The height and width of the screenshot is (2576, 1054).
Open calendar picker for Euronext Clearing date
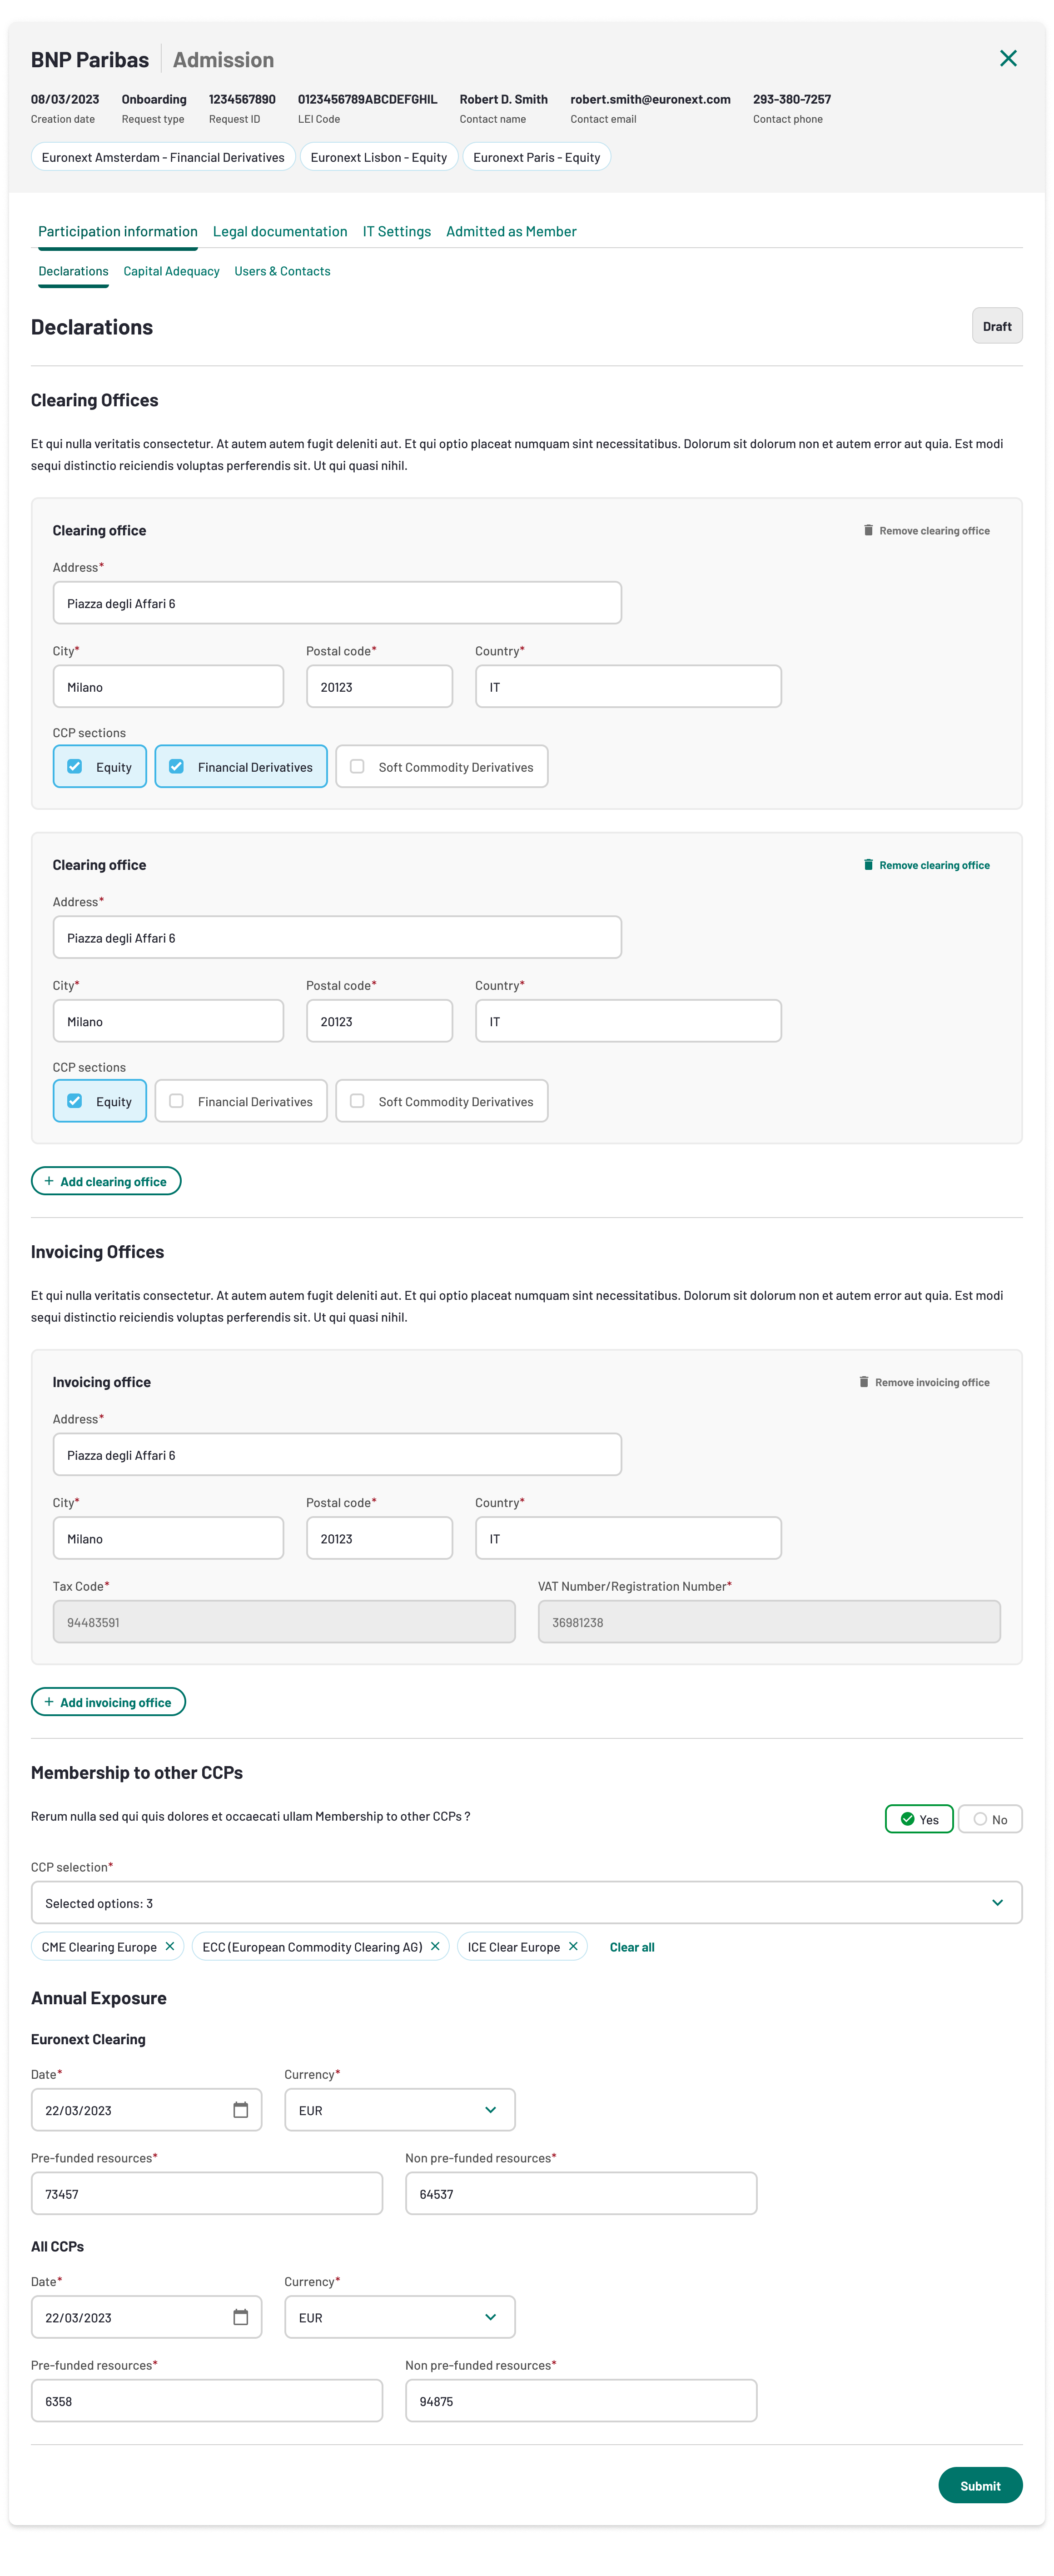click(x=241, y=2110)
